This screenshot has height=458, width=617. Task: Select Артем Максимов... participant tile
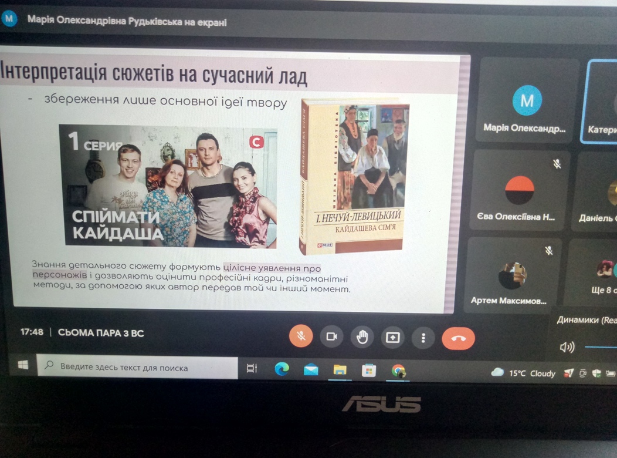click(x=509, y=275)
